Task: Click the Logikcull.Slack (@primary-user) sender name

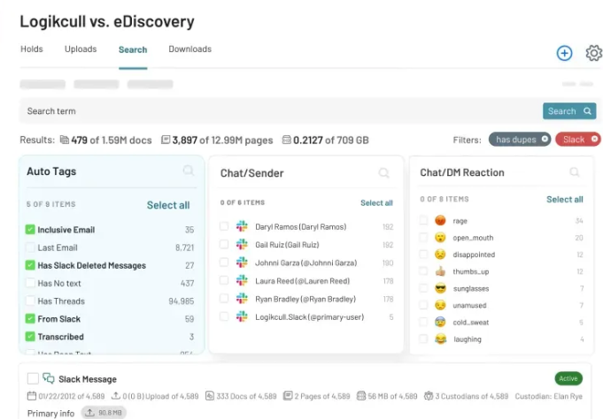Action: (310, 317)
